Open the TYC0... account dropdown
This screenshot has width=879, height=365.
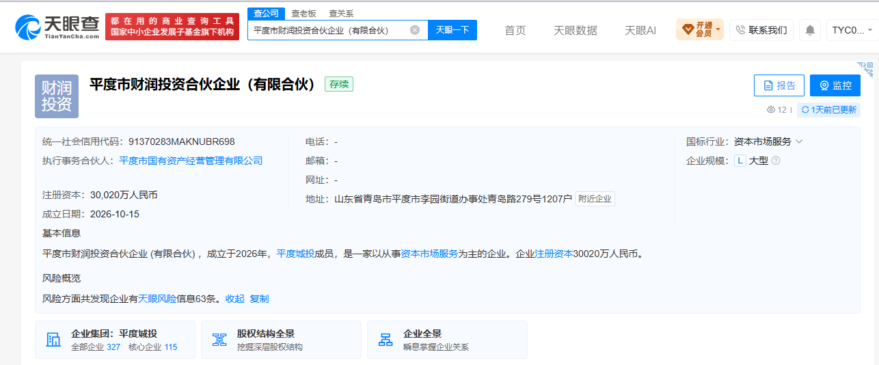pos(851,30)
